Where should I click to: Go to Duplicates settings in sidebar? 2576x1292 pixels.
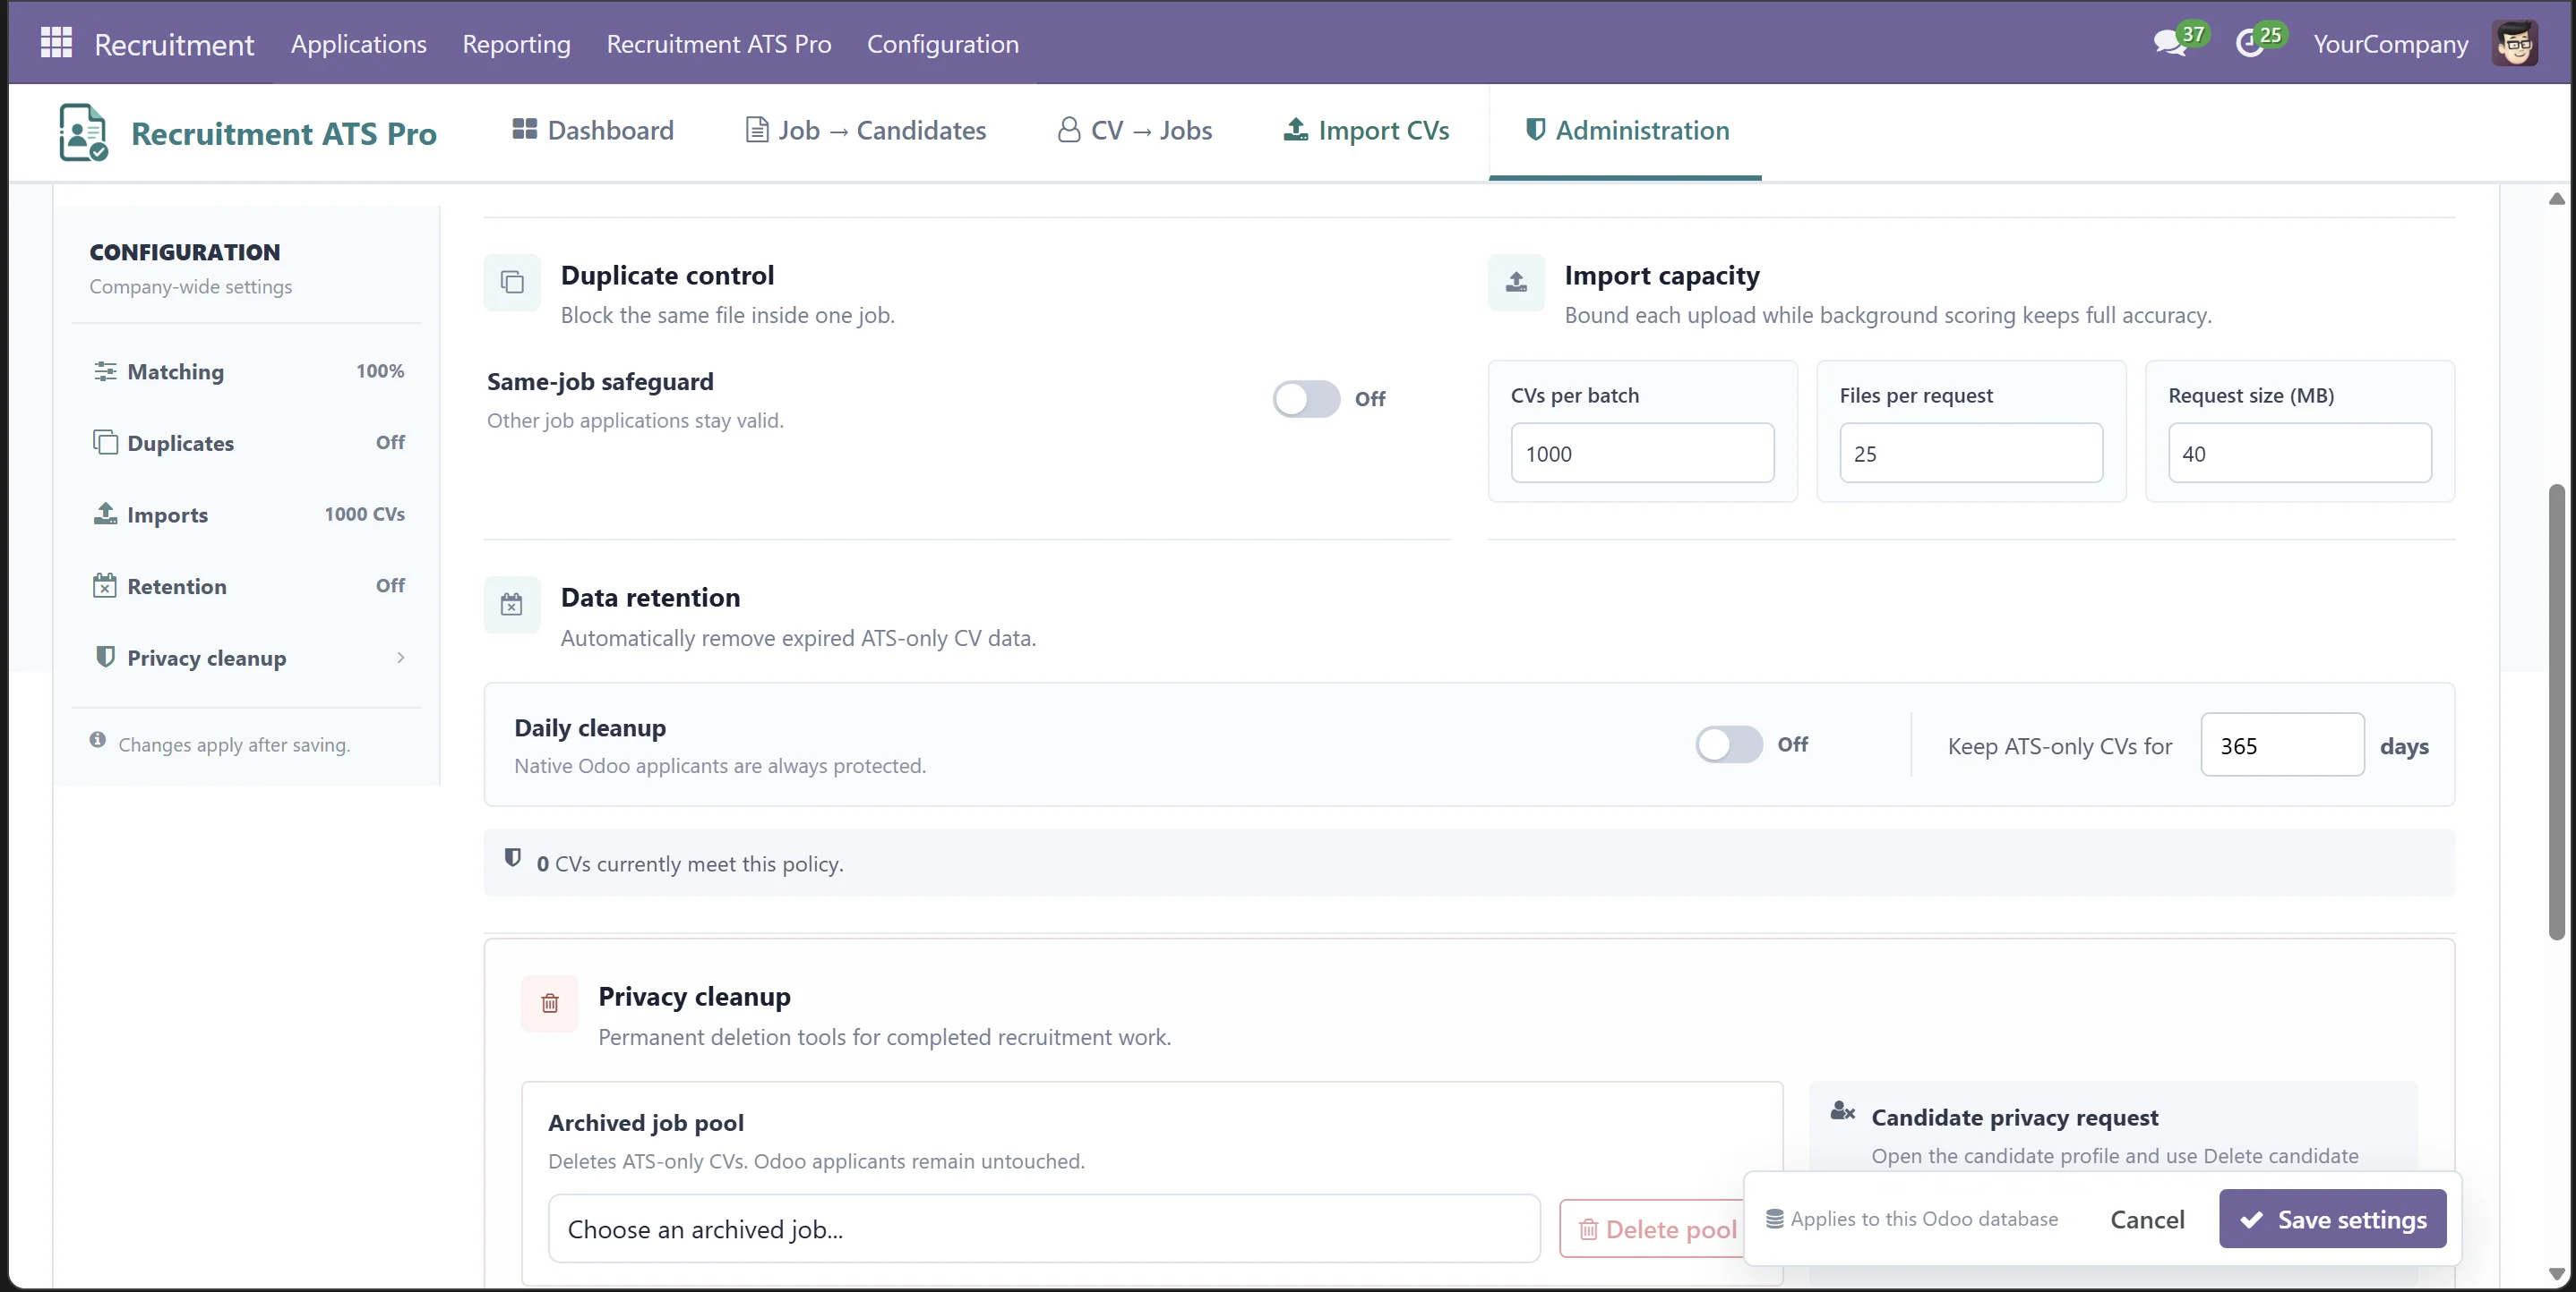(248, 443)
